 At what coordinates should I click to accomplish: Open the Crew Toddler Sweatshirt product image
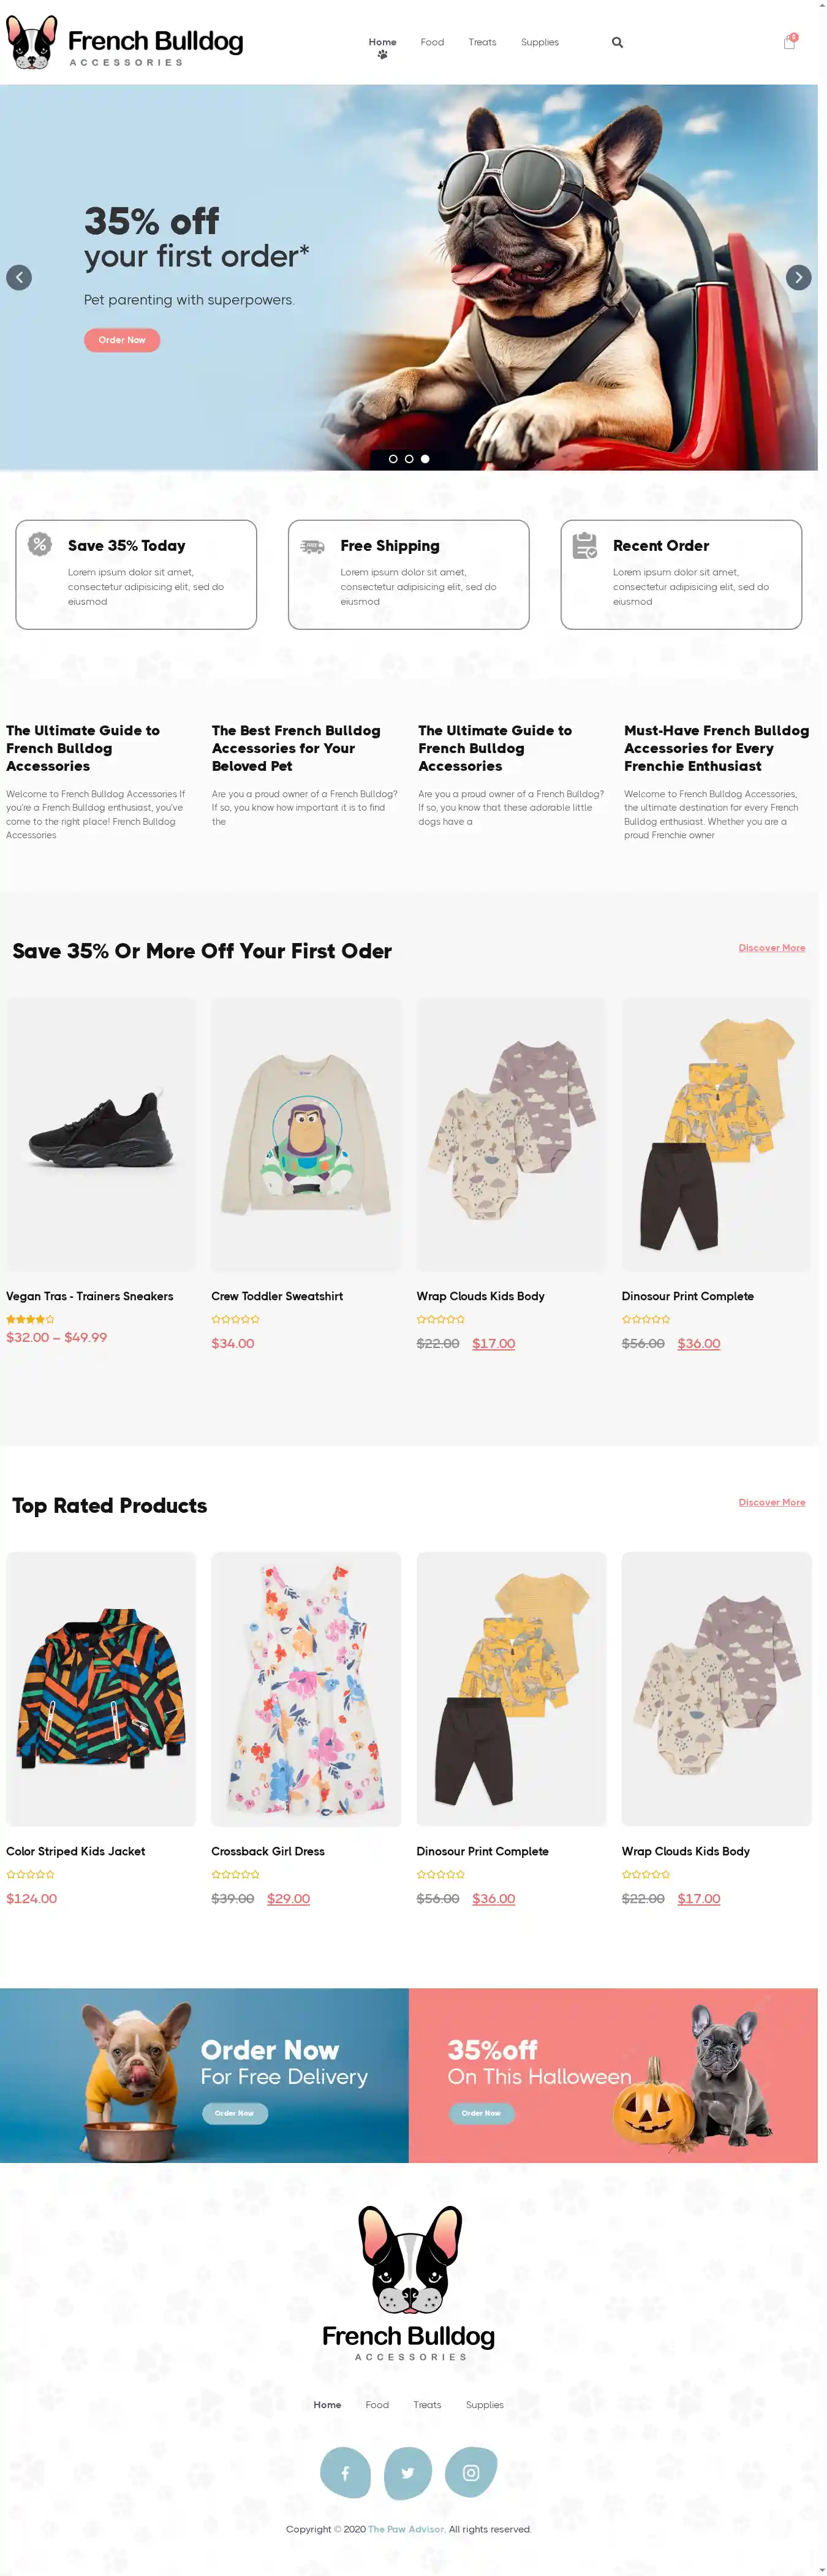306,1134
